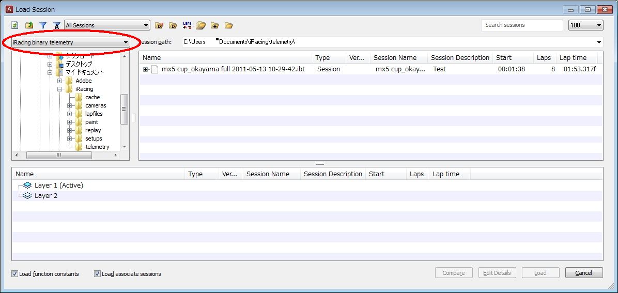The image size is (618, 293).
Task: Click the filter funnel with letter A icon
Action: [x=57, y=26]
